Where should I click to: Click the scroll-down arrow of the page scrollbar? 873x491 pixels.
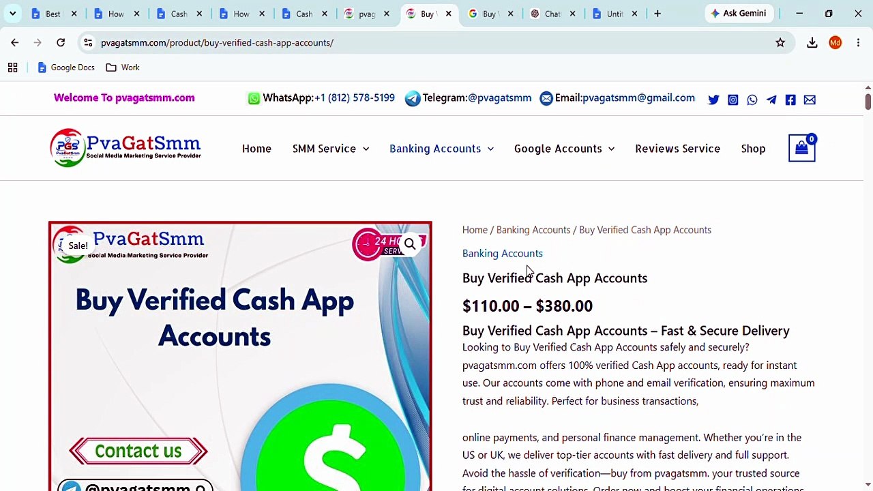pyautogui.click(x=868, y=485)
